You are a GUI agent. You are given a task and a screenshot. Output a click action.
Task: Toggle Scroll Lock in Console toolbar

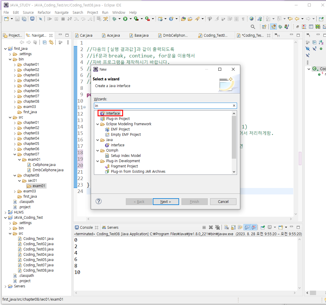234,227
